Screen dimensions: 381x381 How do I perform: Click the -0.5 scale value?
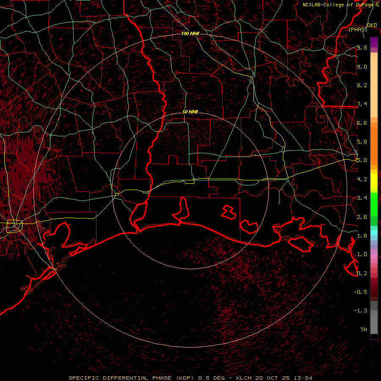pyautogui.click(x=360, y=292)
